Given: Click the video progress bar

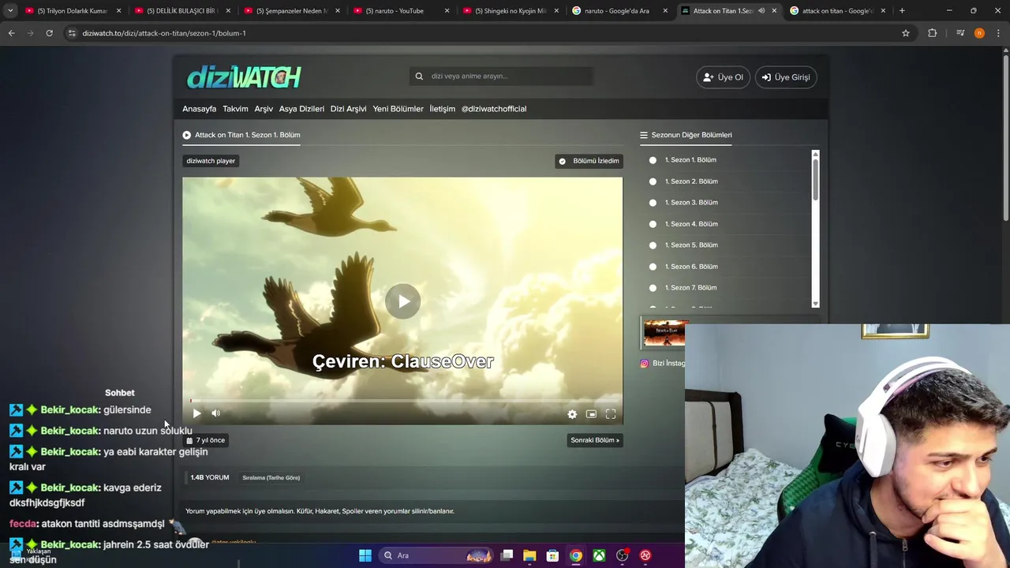Looking at the screenshot, I should [x=402, y=401].
